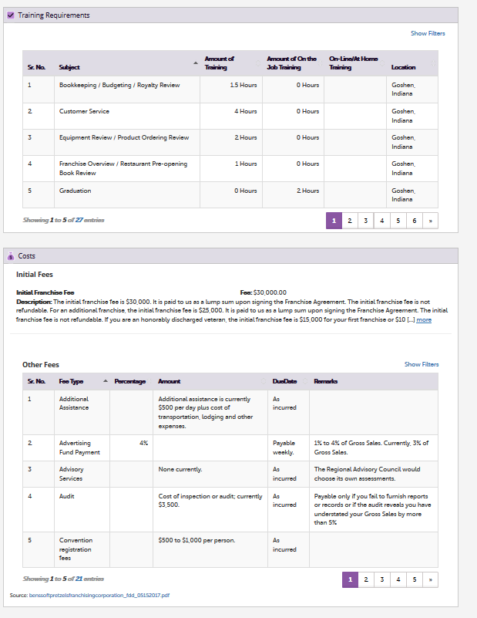Sort training table by Location arrows
Screen dimensions: 477x618
pyautogui.click(x=433, y=63)
